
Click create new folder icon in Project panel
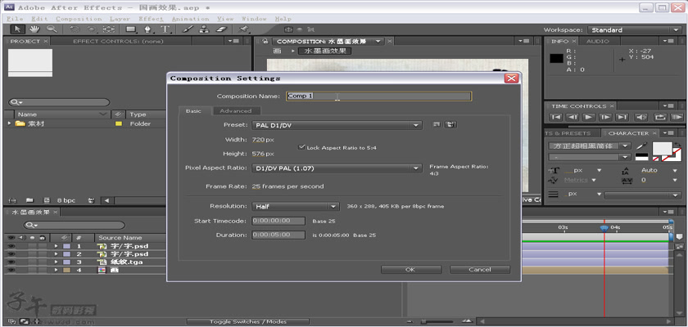pyautogui.click(x=29, y=200)
